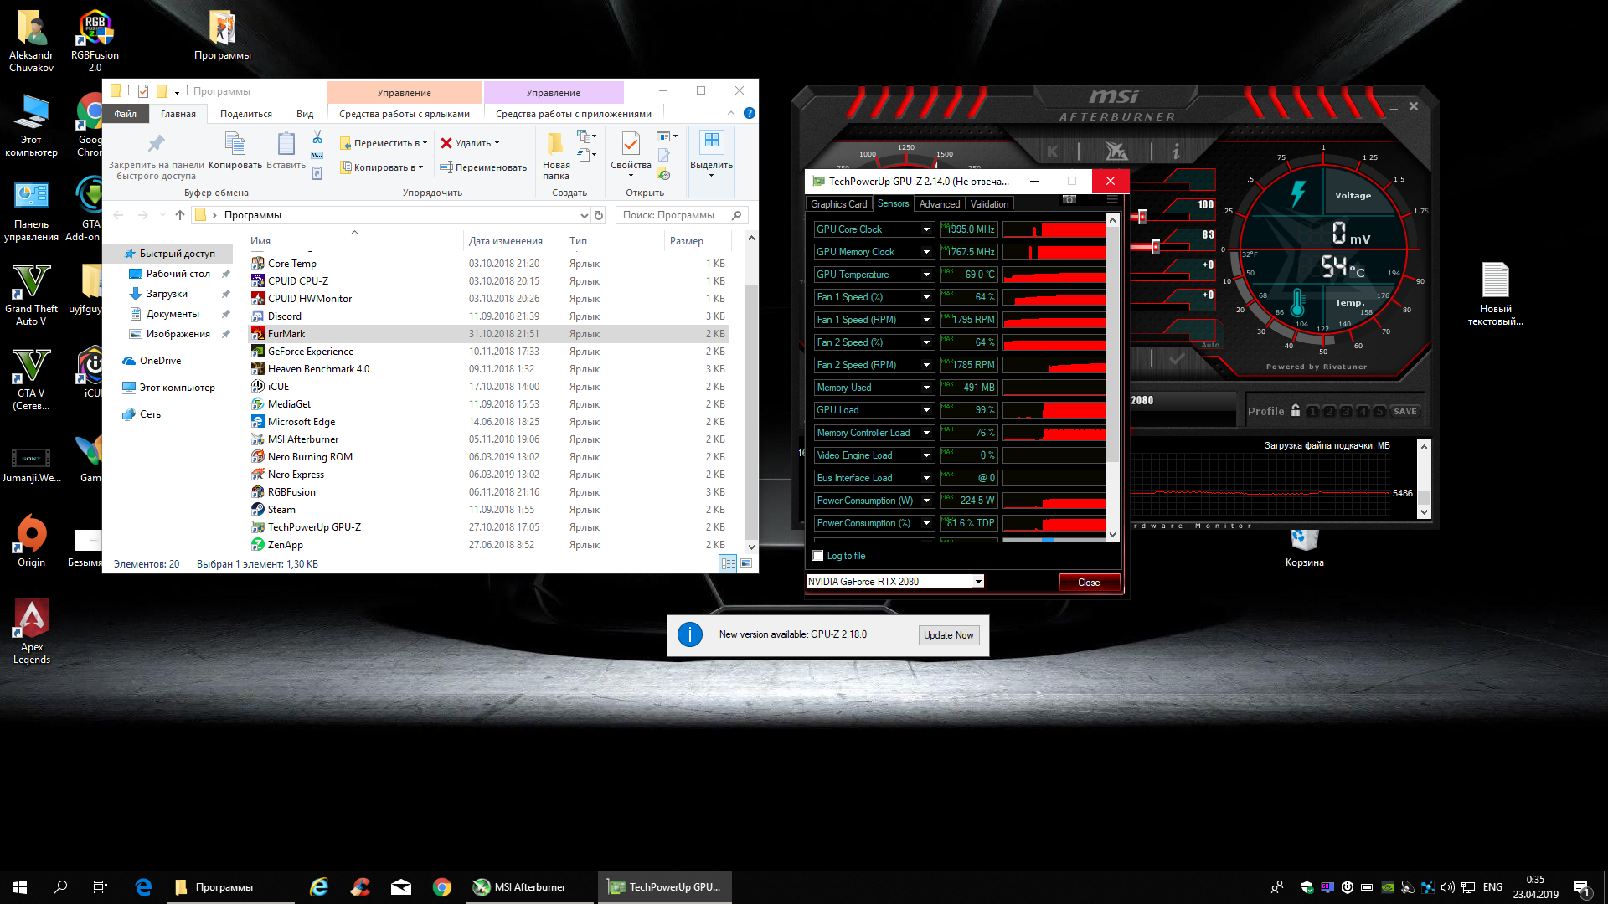
Task: Open Поделиться ribbon tab
Action: point(246,114)
